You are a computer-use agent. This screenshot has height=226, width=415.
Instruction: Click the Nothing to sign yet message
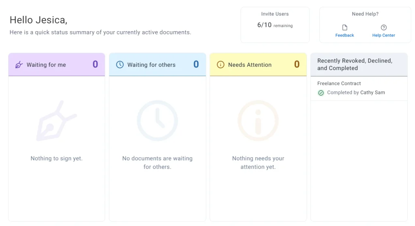point(57,158)
